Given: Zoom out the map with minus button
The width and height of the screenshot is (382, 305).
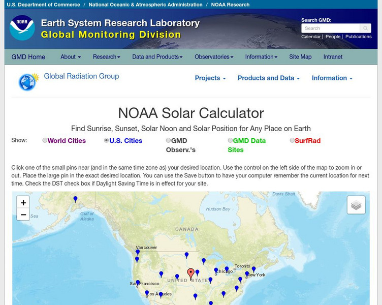Looking at the screenshot, I should pos(23,215).
